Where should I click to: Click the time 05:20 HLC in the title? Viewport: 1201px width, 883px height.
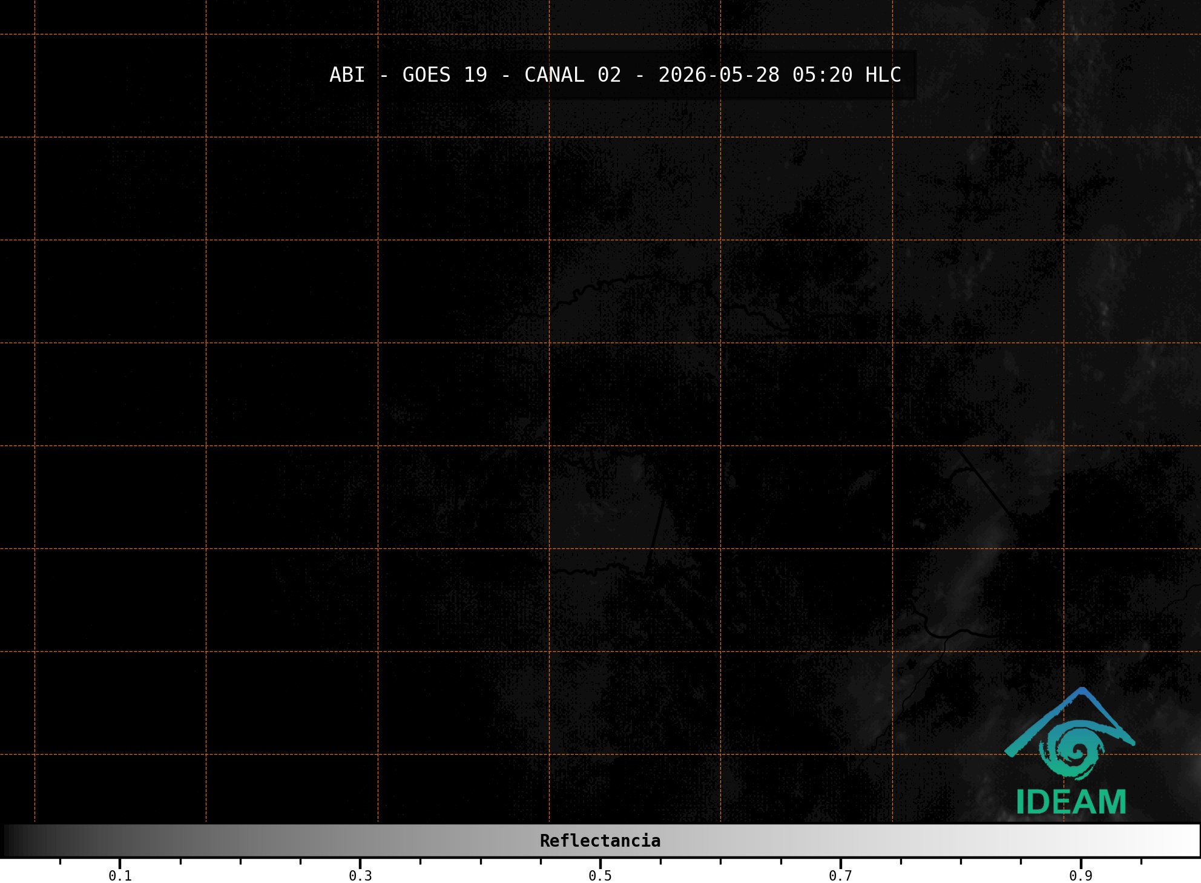pos(847,75)
